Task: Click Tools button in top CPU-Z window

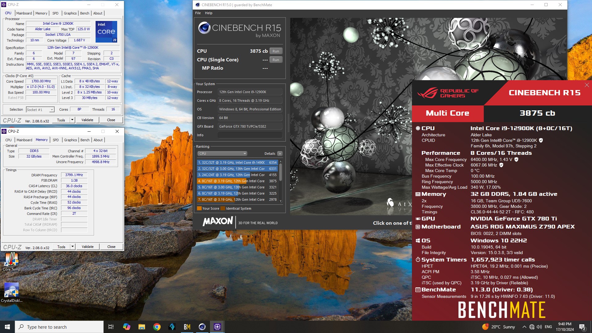Action: pyautogui.click(x=61, y=120)
